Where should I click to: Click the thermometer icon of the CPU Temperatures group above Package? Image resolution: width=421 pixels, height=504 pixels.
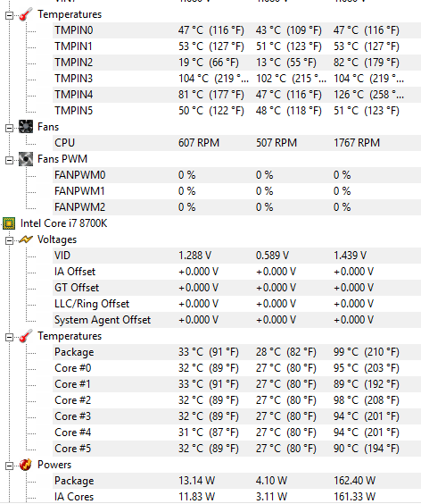pyautogui.click(x=26, y=336)
